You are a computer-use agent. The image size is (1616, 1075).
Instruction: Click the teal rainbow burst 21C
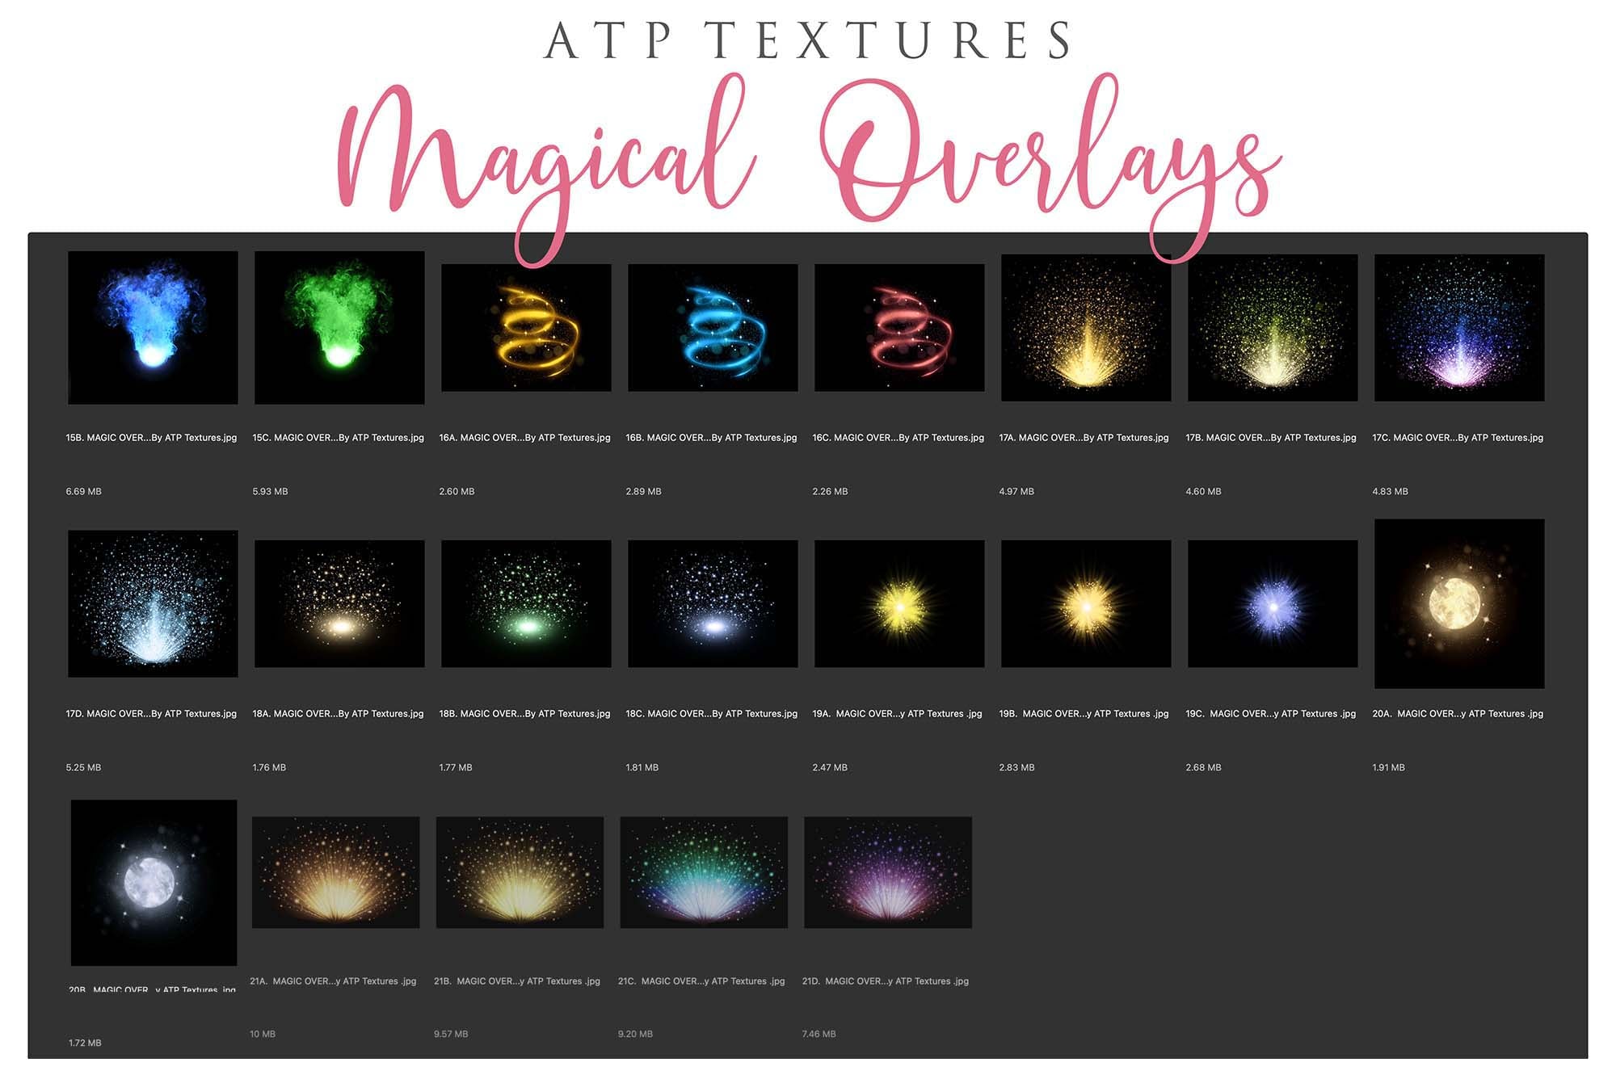pos(704,871)
